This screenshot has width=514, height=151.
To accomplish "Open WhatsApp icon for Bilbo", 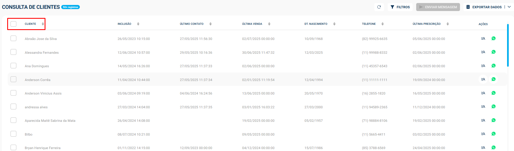I will click(493, 134).
